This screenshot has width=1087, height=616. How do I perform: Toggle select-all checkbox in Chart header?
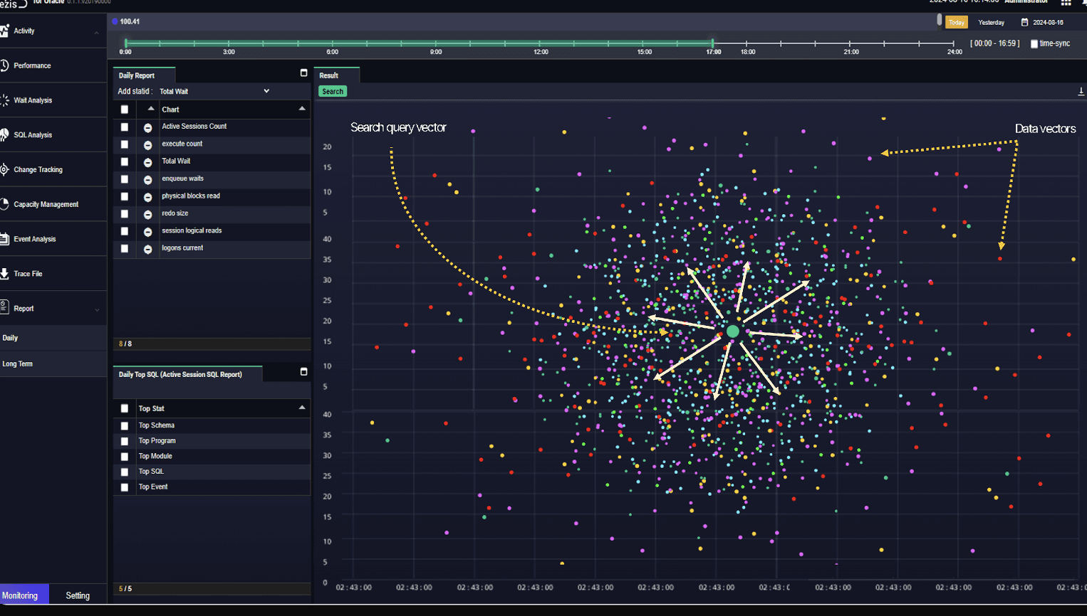125,110
